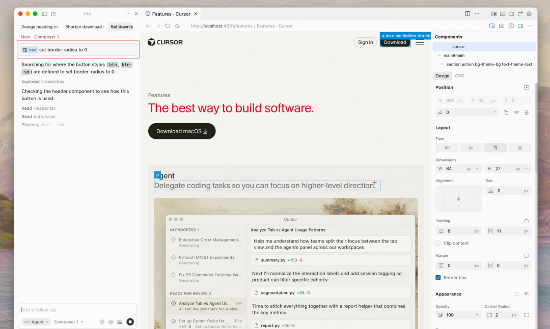Image resolution: width=550 pixels, height=329 pixels.
Task: Click the Gap value field
Action: coord(508,191)
